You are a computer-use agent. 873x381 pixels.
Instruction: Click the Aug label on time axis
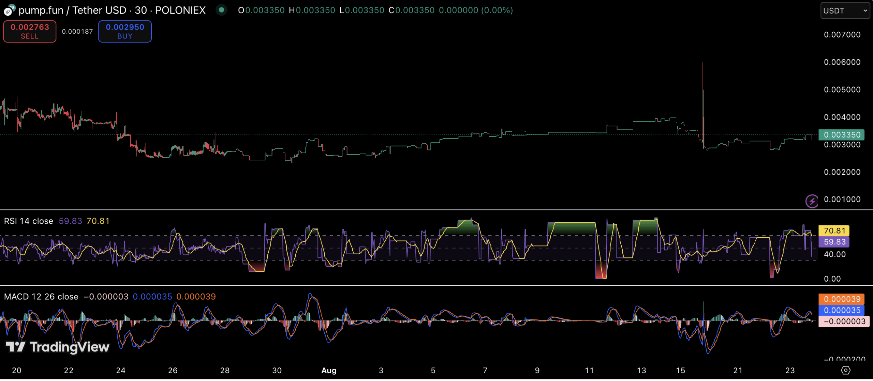click(x=329, y=371)
